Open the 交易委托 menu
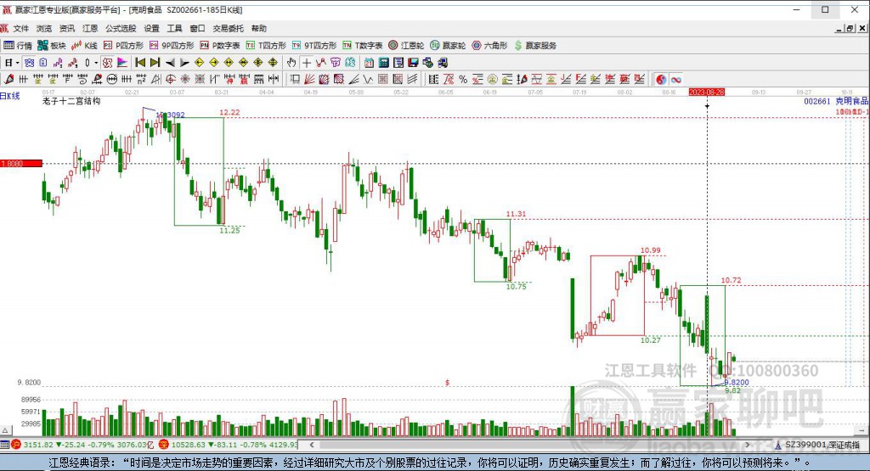Viewport: 870px width, 471px height. click(x=228, y=28)
